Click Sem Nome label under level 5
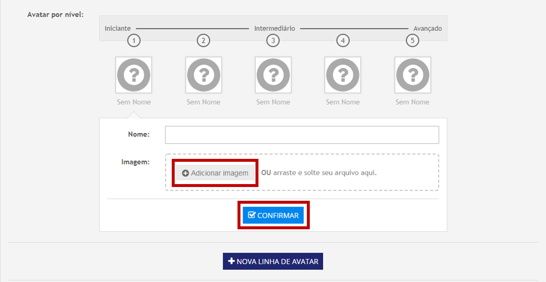The height and width of the screenshot is (282, 546). tap(412, 102)
